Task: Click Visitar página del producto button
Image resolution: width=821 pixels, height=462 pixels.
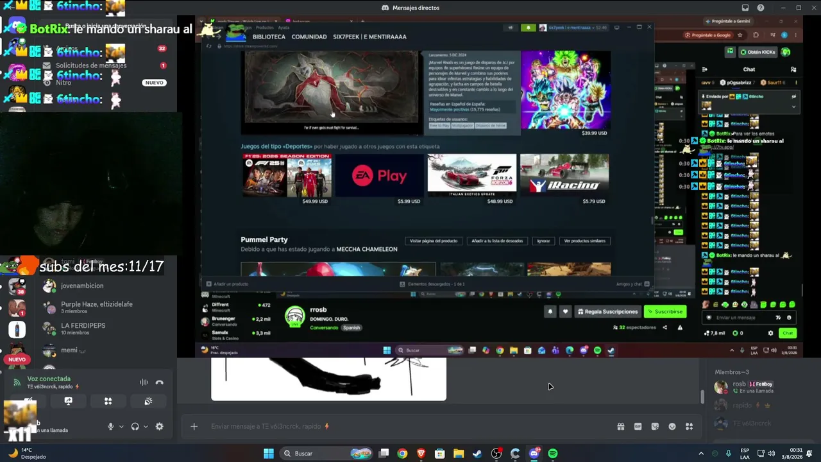Action: (x=434, y=241)
